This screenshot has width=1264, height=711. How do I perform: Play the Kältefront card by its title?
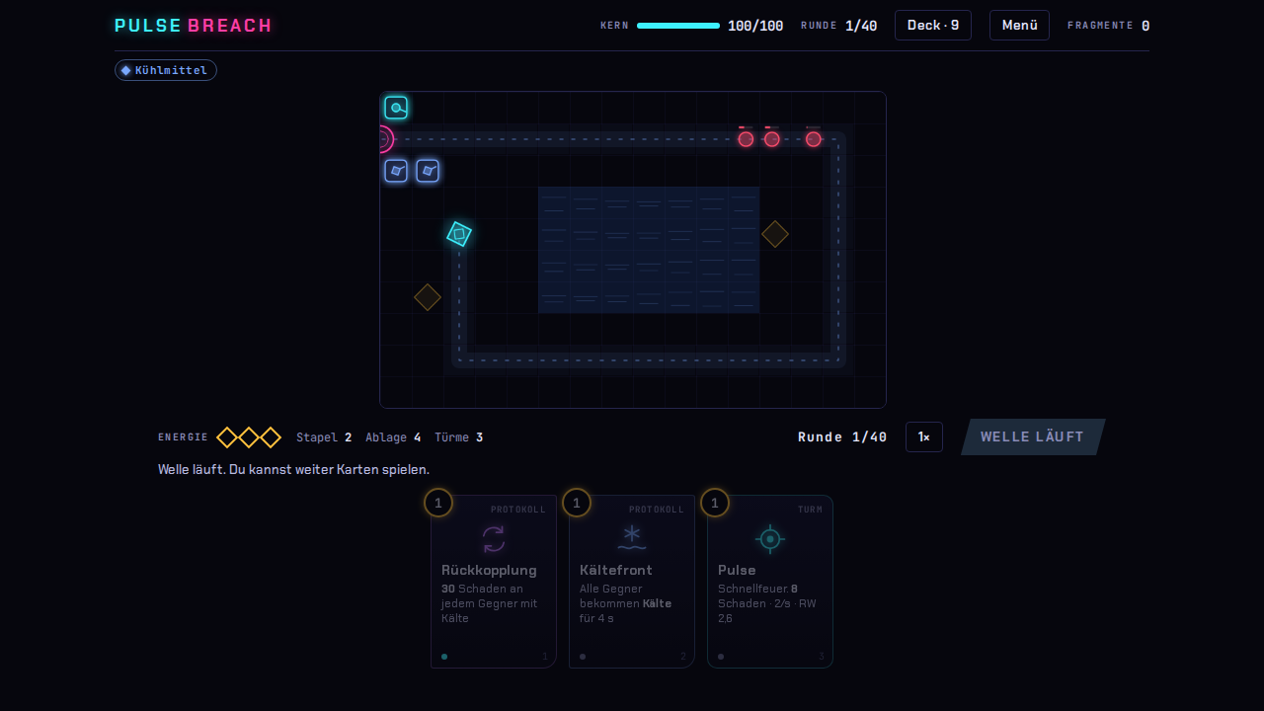pos(616,570)
